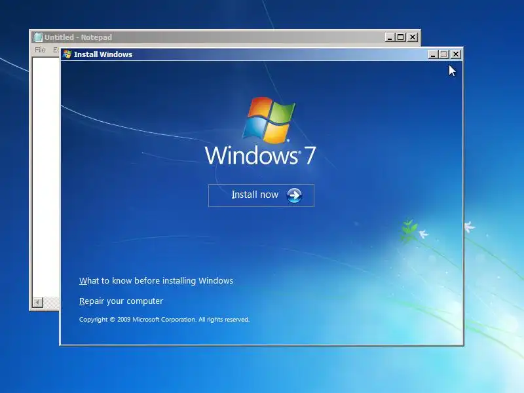Click the Notepad icon in title bar
524x393 pixels.
click(x=38, y=37)
